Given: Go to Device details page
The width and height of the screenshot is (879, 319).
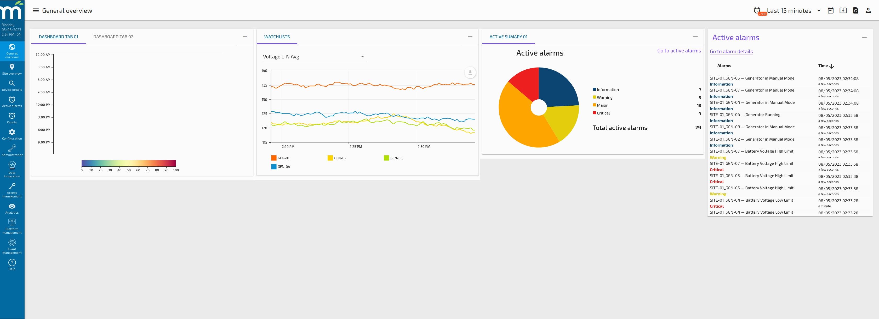Looking at the screenshot, I should point(12,86).
